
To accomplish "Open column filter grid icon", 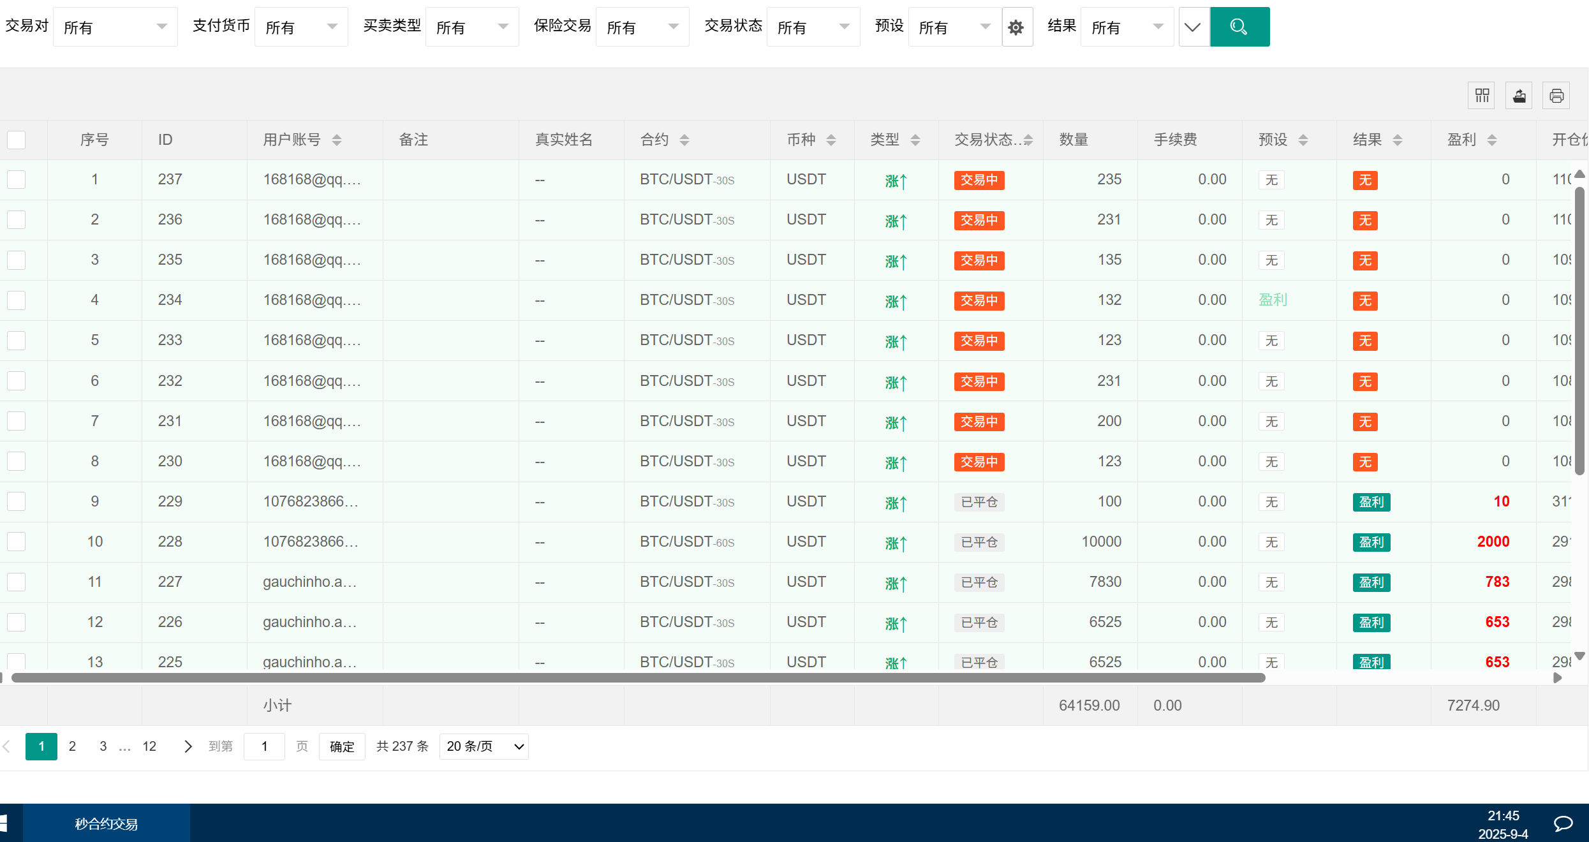I will click(1482, 96).
